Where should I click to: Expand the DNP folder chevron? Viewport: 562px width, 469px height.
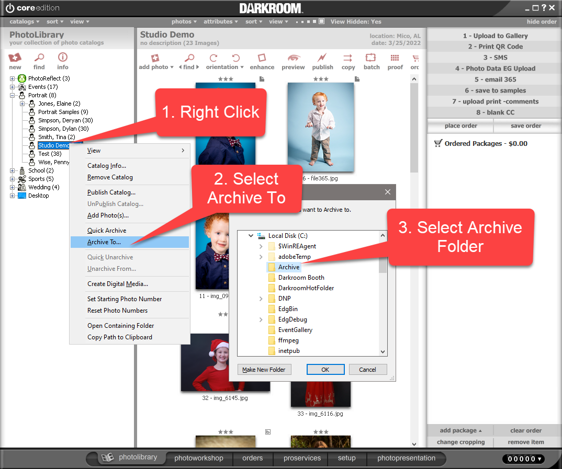click(x=261, y=299)
